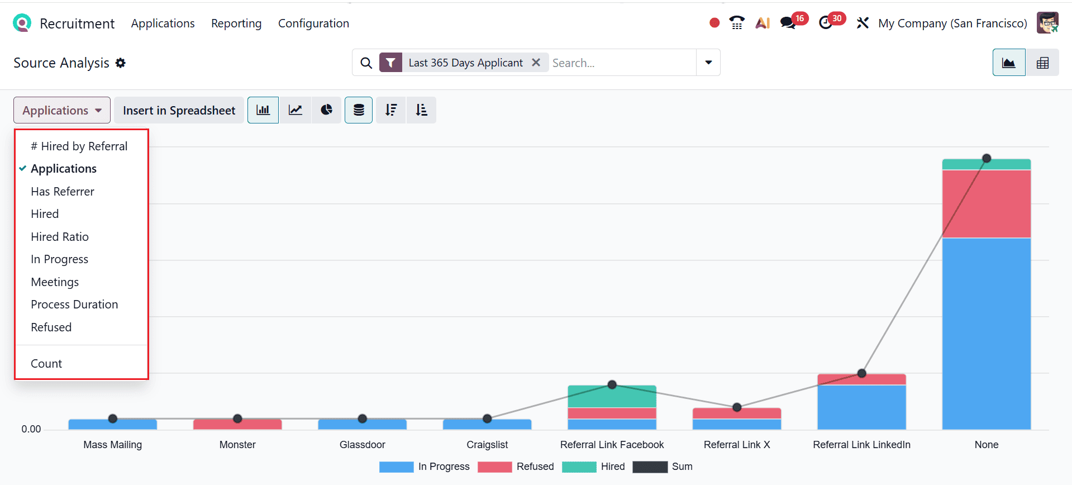This screenshot has width=1072, height=485.
Task: Click Insert in Spreadsheet button
Action: [179, 110]
